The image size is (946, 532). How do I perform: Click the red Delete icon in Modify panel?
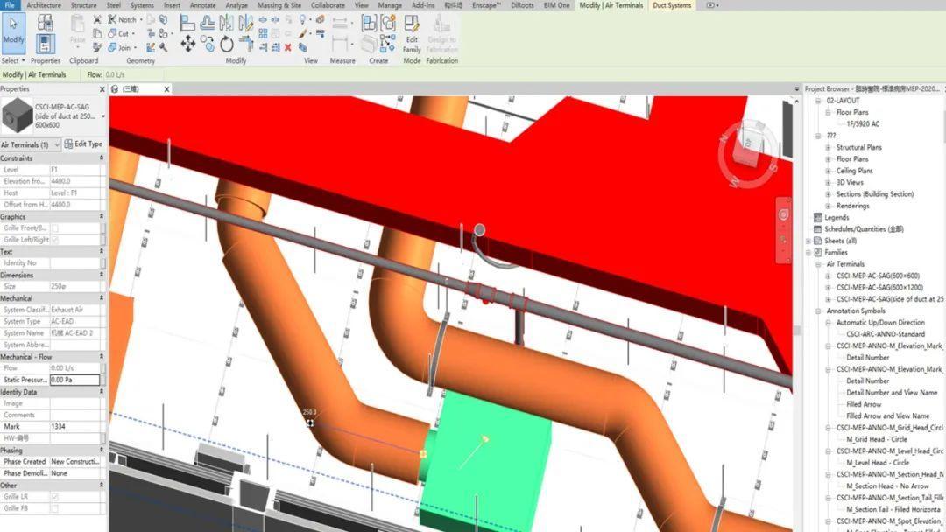(x=288, y=48)
